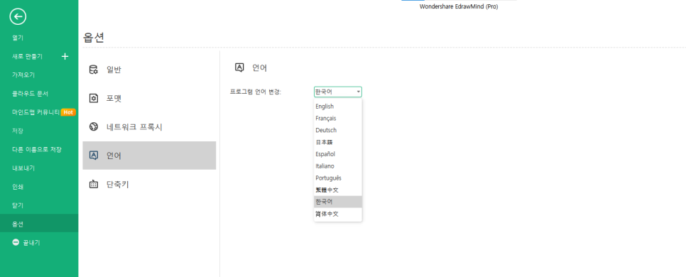Select English from the language list

(x=338, y=107)
